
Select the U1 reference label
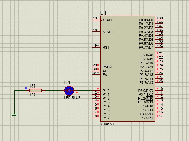click(x=103, y=13)
